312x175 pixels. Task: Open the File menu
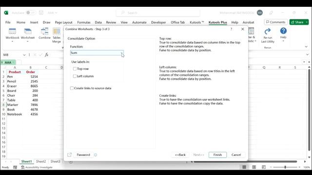pos(8,22)
